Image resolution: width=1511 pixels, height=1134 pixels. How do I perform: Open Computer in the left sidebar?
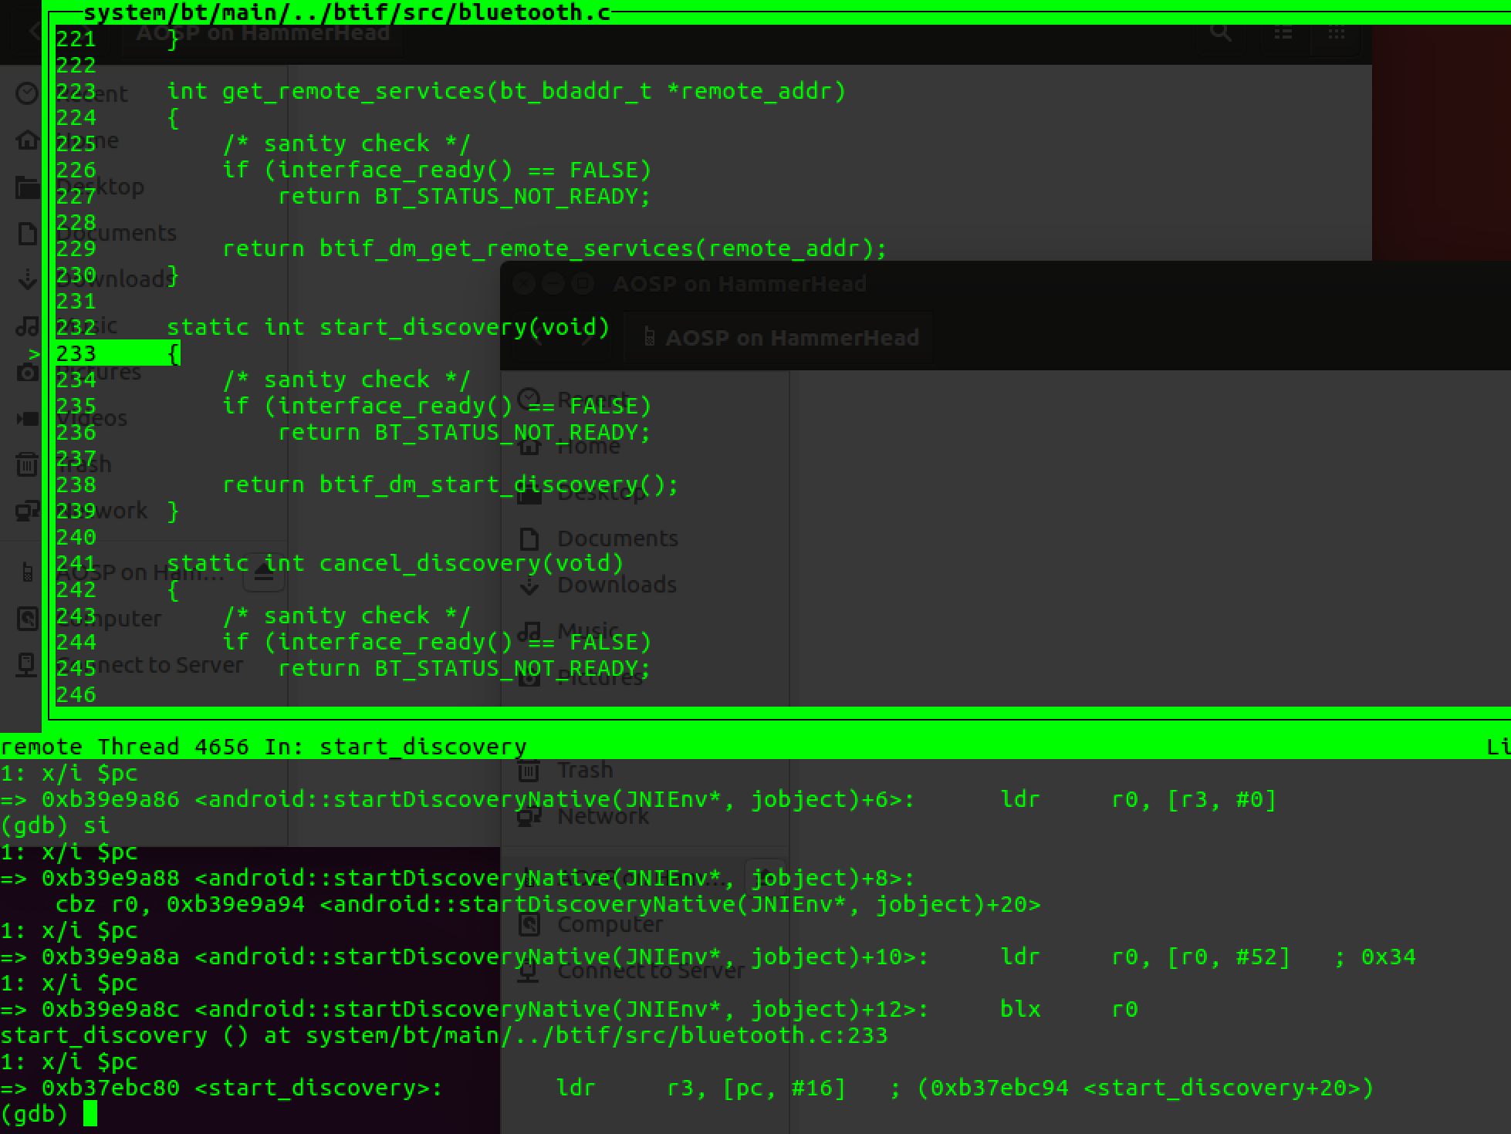[x=108, y=619]
